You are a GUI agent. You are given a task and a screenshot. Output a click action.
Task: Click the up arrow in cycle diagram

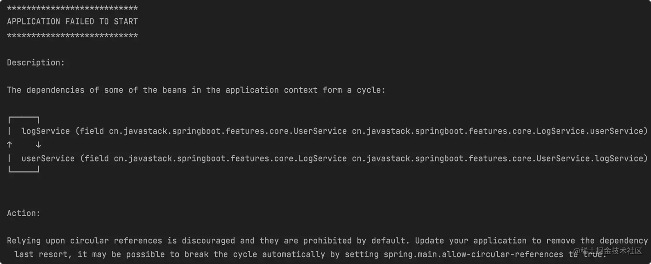click(x=9, y=145)
